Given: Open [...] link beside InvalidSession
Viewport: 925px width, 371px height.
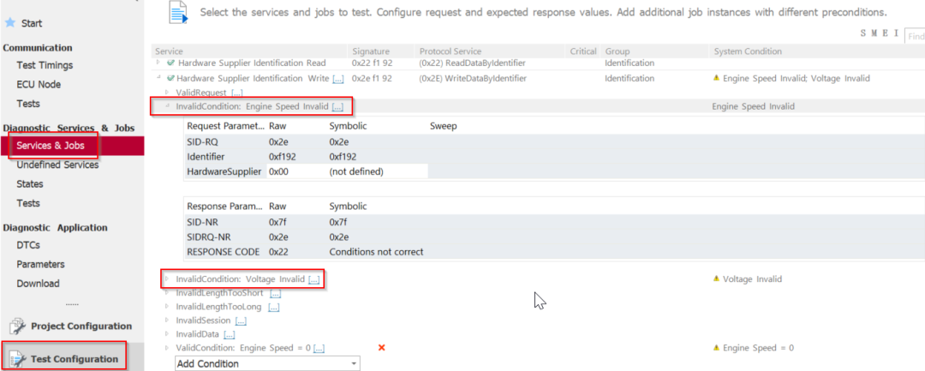Looking at the screenshot, I should [241, 321].
